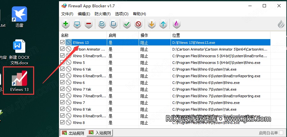Open the 迅雷 desktop shortcut
This screenshot has height=137, width=287.
tap(19, 17)
